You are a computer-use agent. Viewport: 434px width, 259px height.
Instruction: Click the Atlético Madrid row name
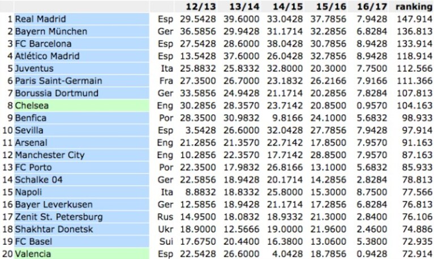[x=48, y=56]
